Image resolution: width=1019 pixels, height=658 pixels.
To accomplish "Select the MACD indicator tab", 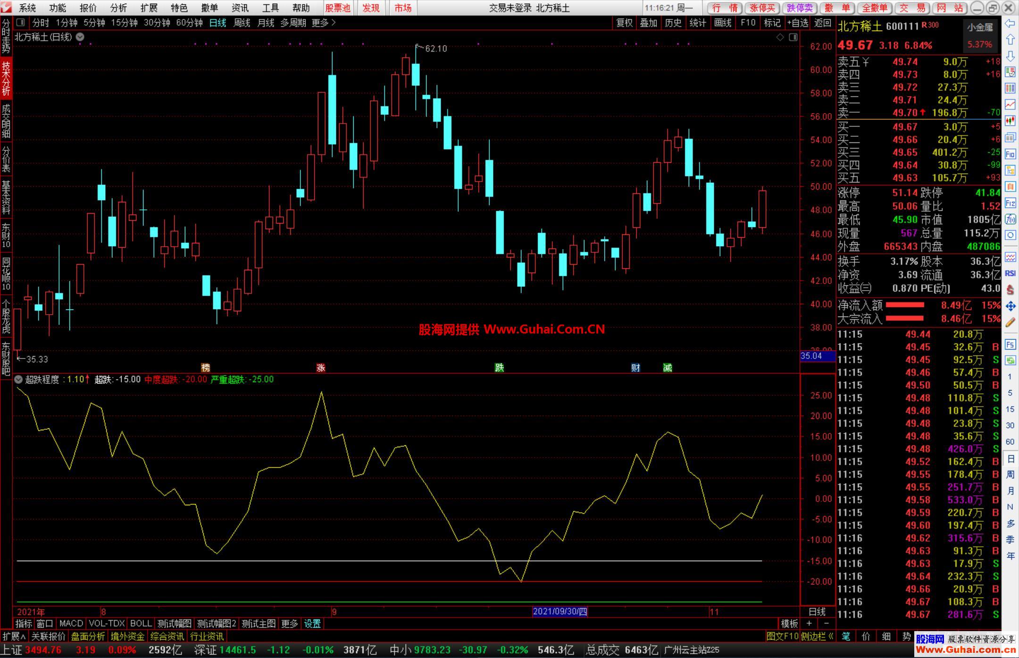I will tap(71, 624).
